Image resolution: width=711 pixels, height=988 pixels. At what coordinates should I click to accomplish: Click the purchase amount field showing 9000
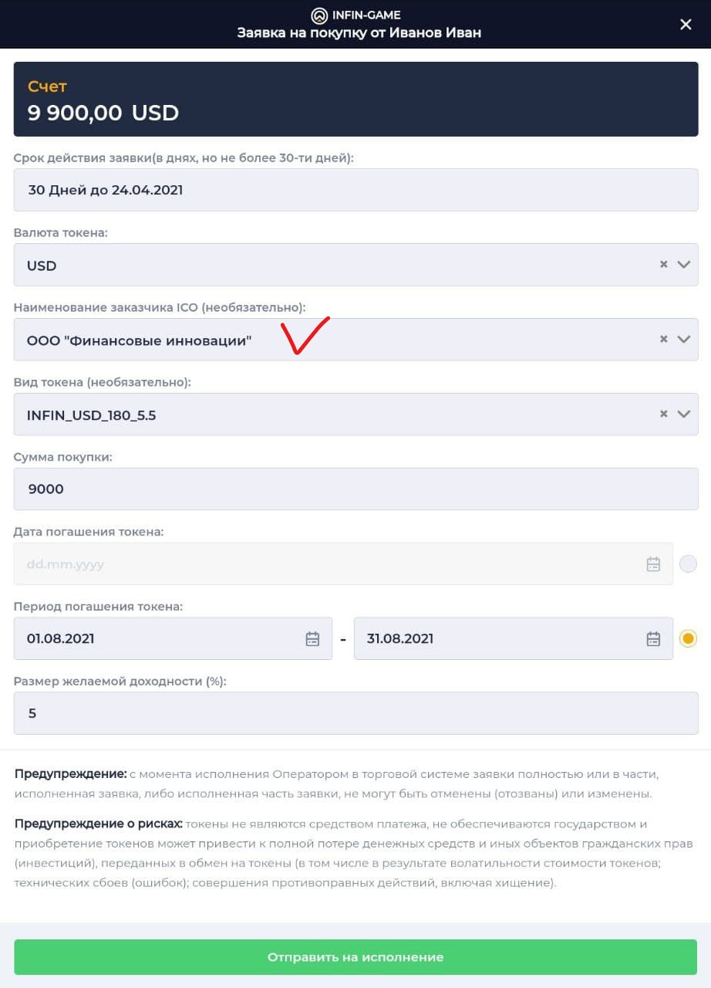click(355, 489)
